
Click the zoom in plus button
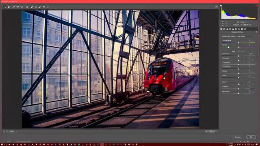[x=6, y=131]
